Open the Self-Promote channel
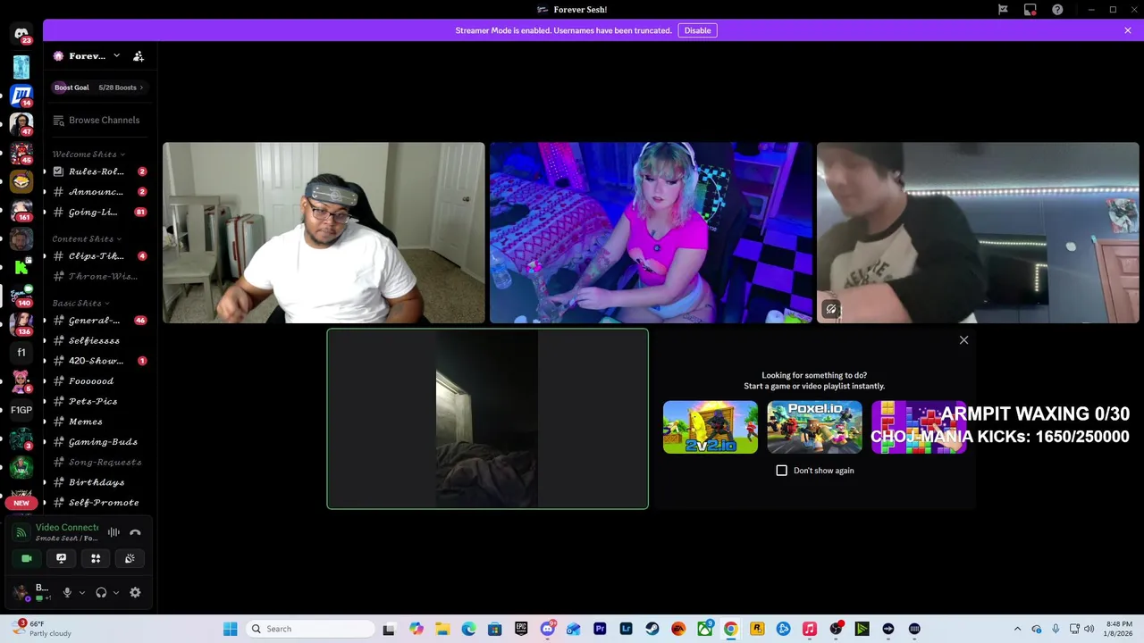The width and height of the screenshot is (1144, 643). pyautogui.click(x=98, y=503)
